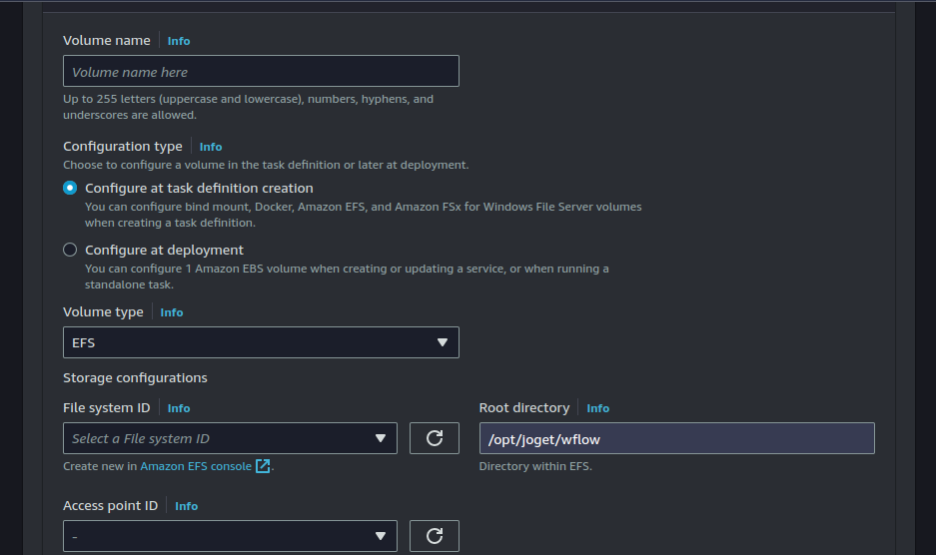The image size is (936, 555).
Task: Open the Volume type EFS dropdown
Action: [x=260, y=342]
